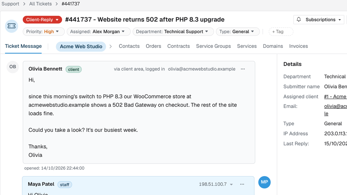This screenshot has height=195, width=347.
Task: Open Department: Technical Support dropdown
Action: 173,32
